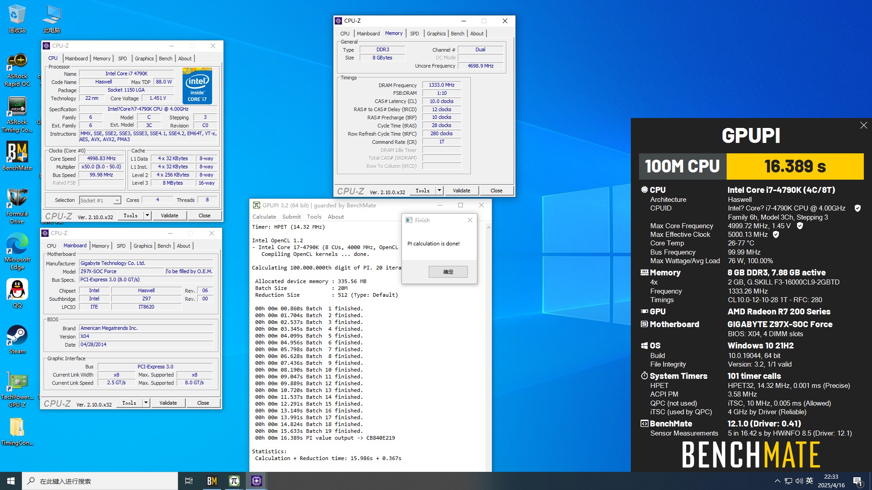The image size is (872, 490).
Task: Click the Core Voltage 1.451 V field
Action: [158, 98]
